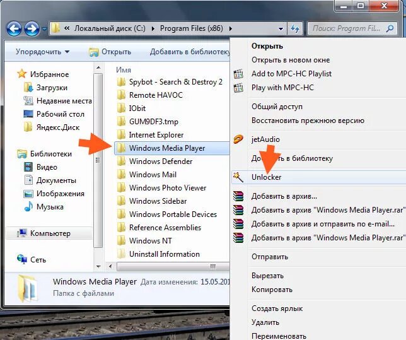Choose Unlocker in context menu
This screenshot has width=406, height=340.
[x=318, y=177]
